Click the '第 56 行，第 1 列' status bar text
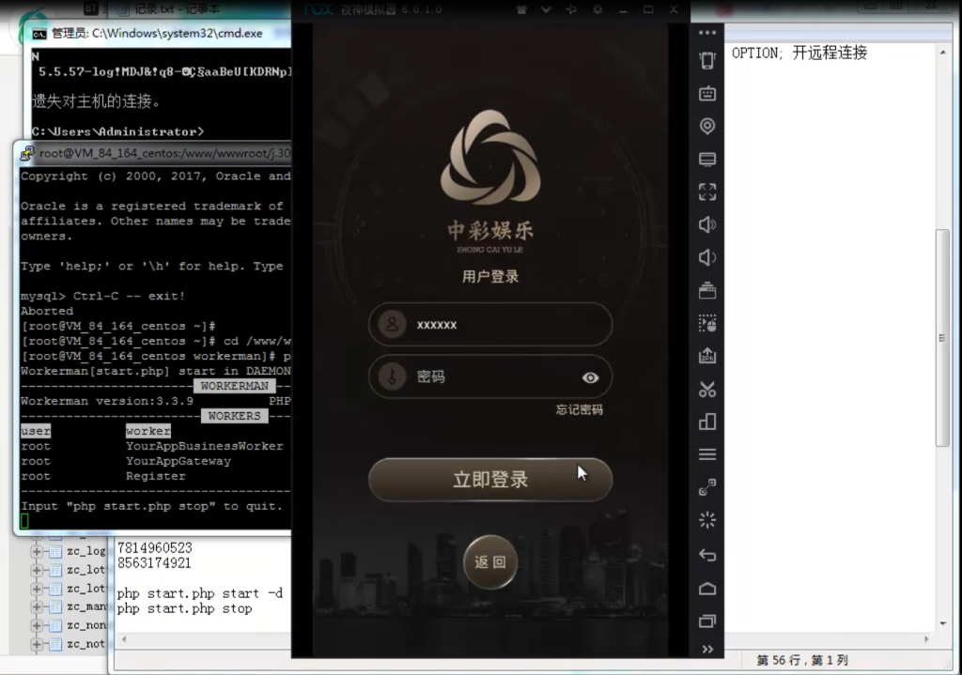 click(x=802, y=660)
